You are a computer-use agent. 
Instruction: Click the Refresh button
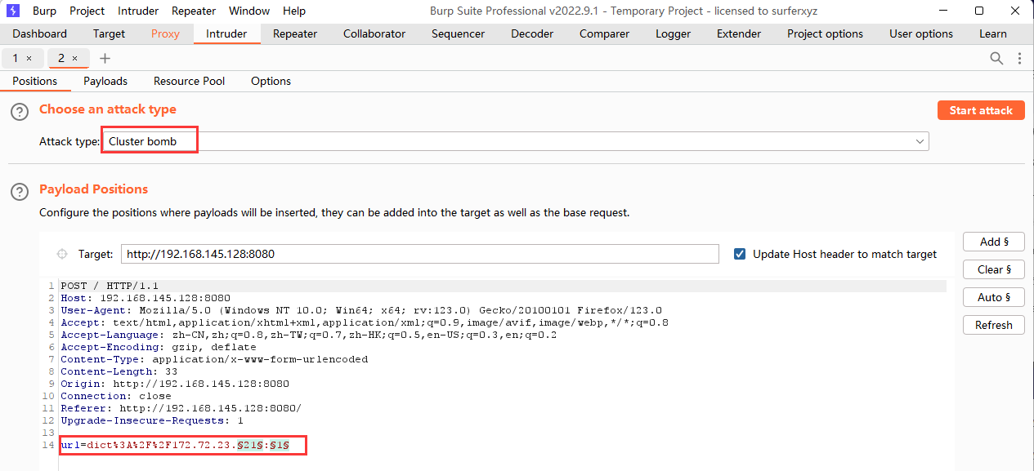994,325
